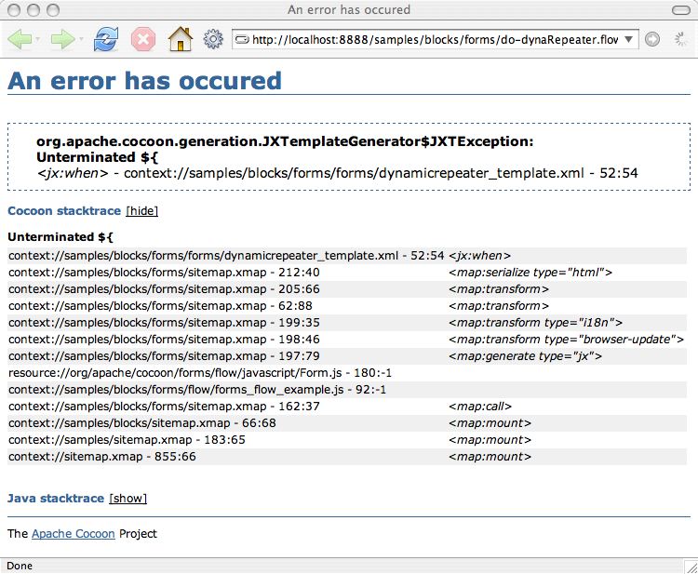Expand the address bar URL dropdown
698x574 pixels.
click(628, 39)
